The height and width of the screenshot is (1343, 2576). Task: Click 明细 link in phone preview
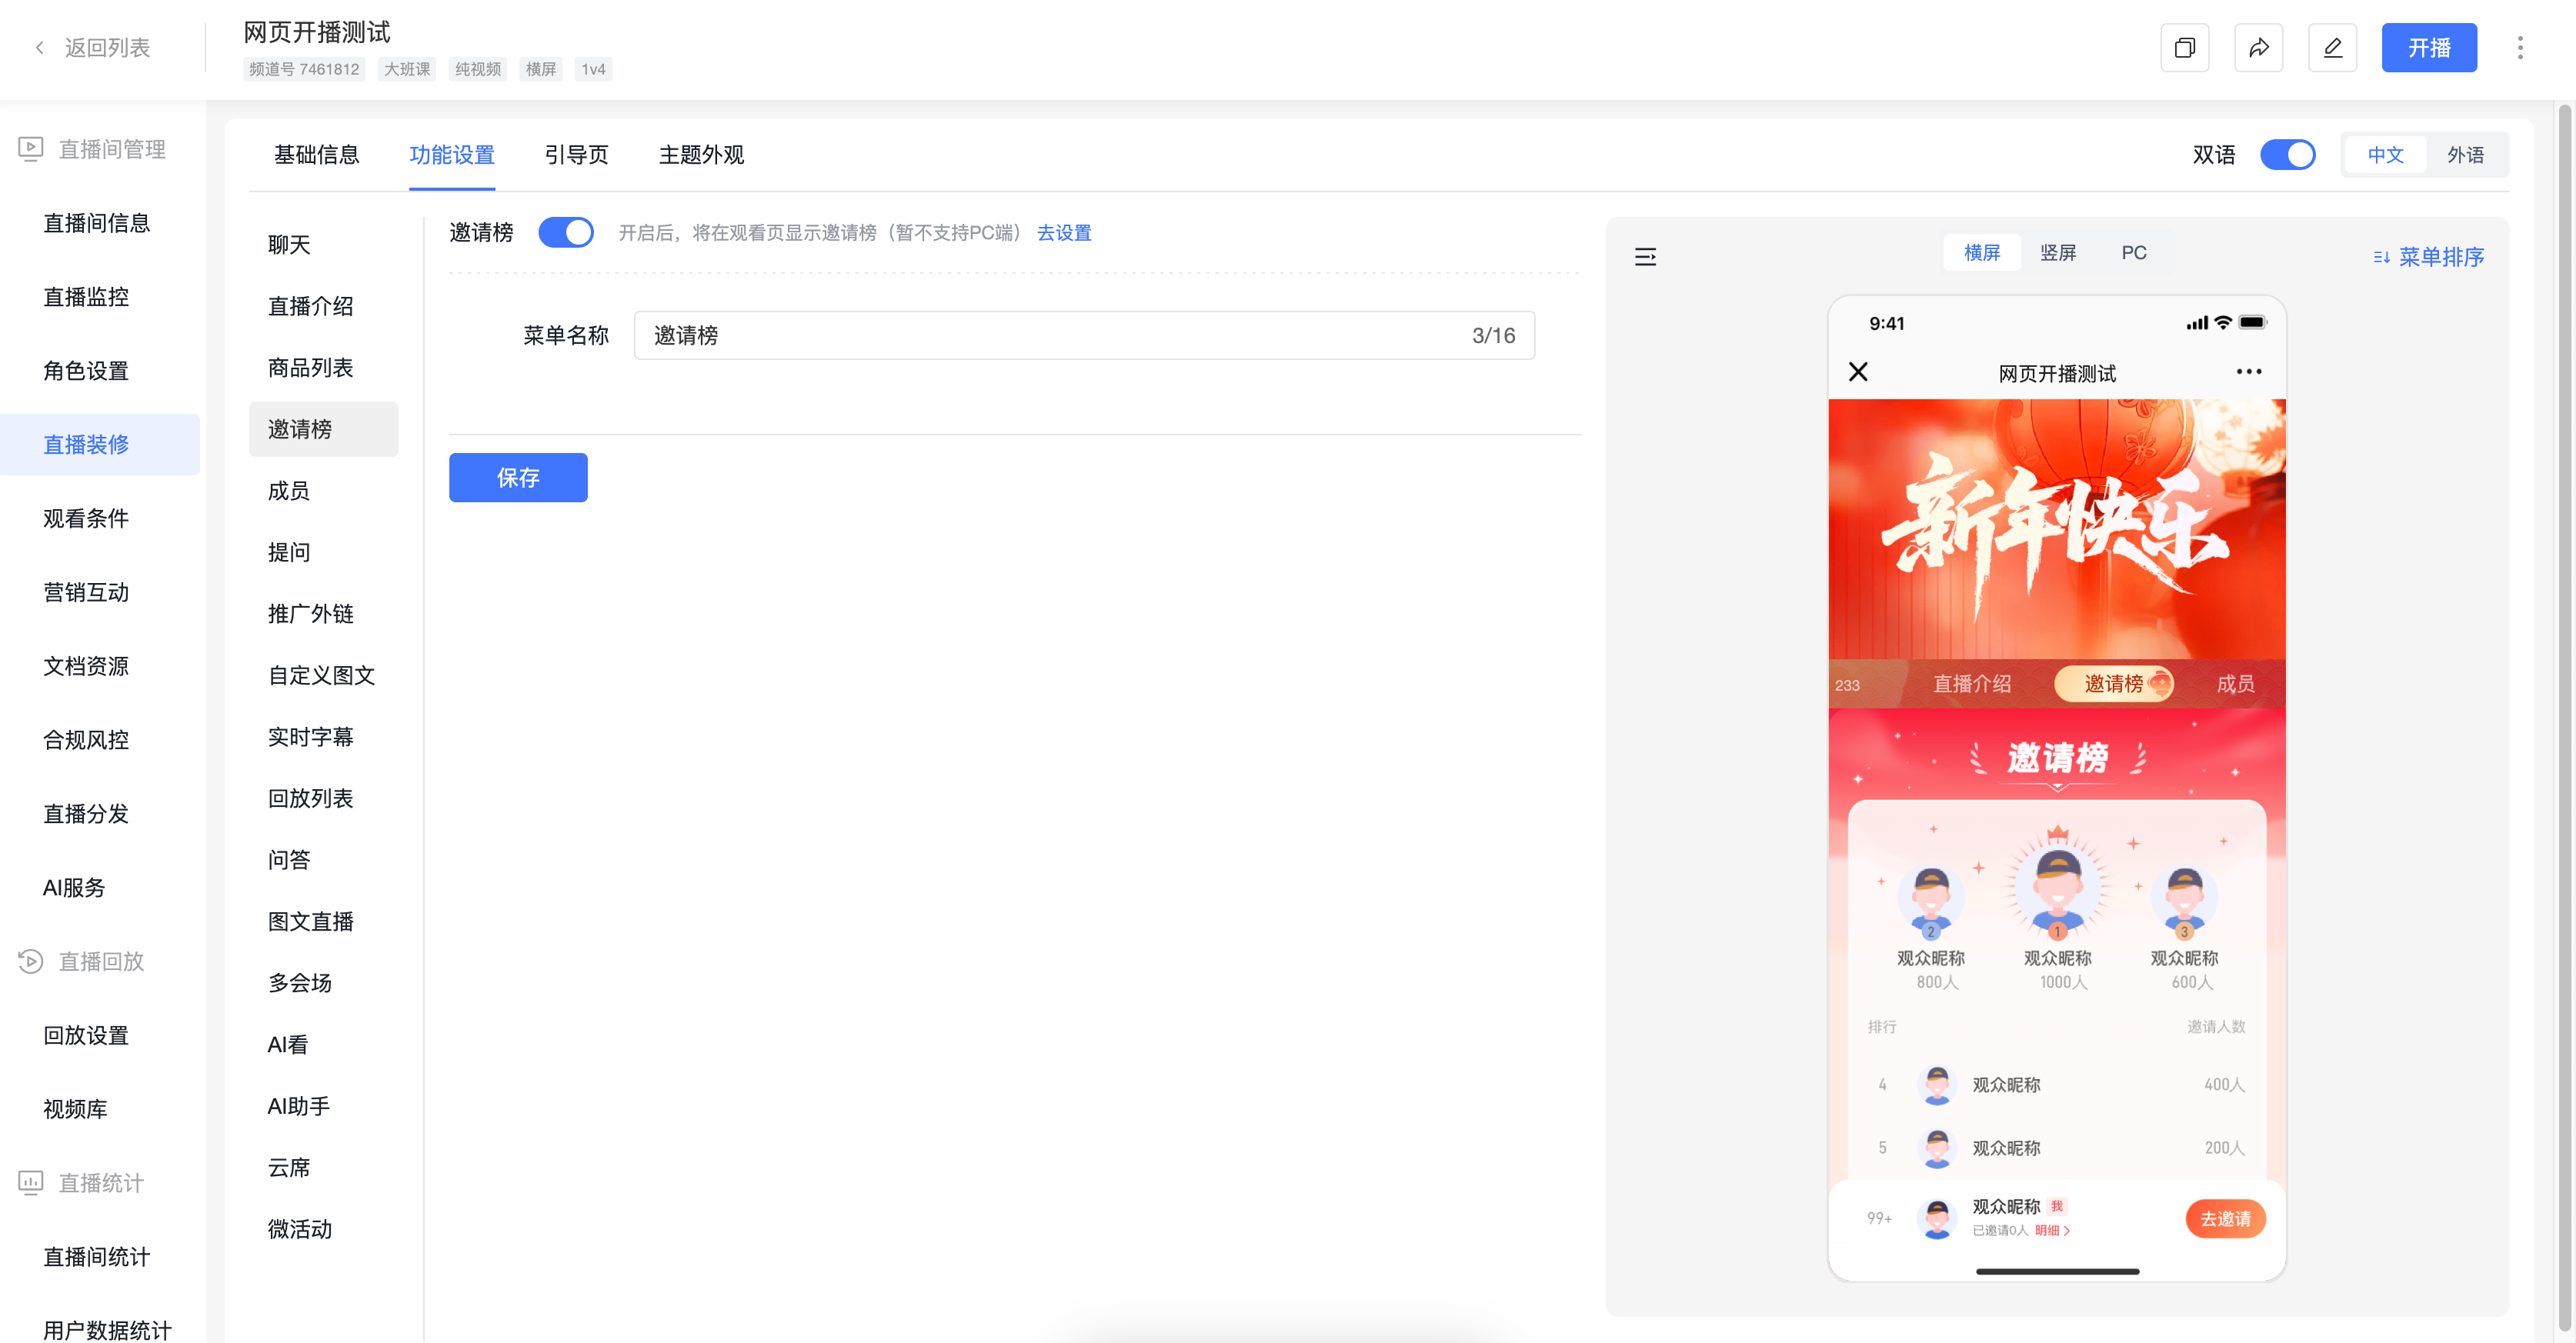point(2053,1231)
